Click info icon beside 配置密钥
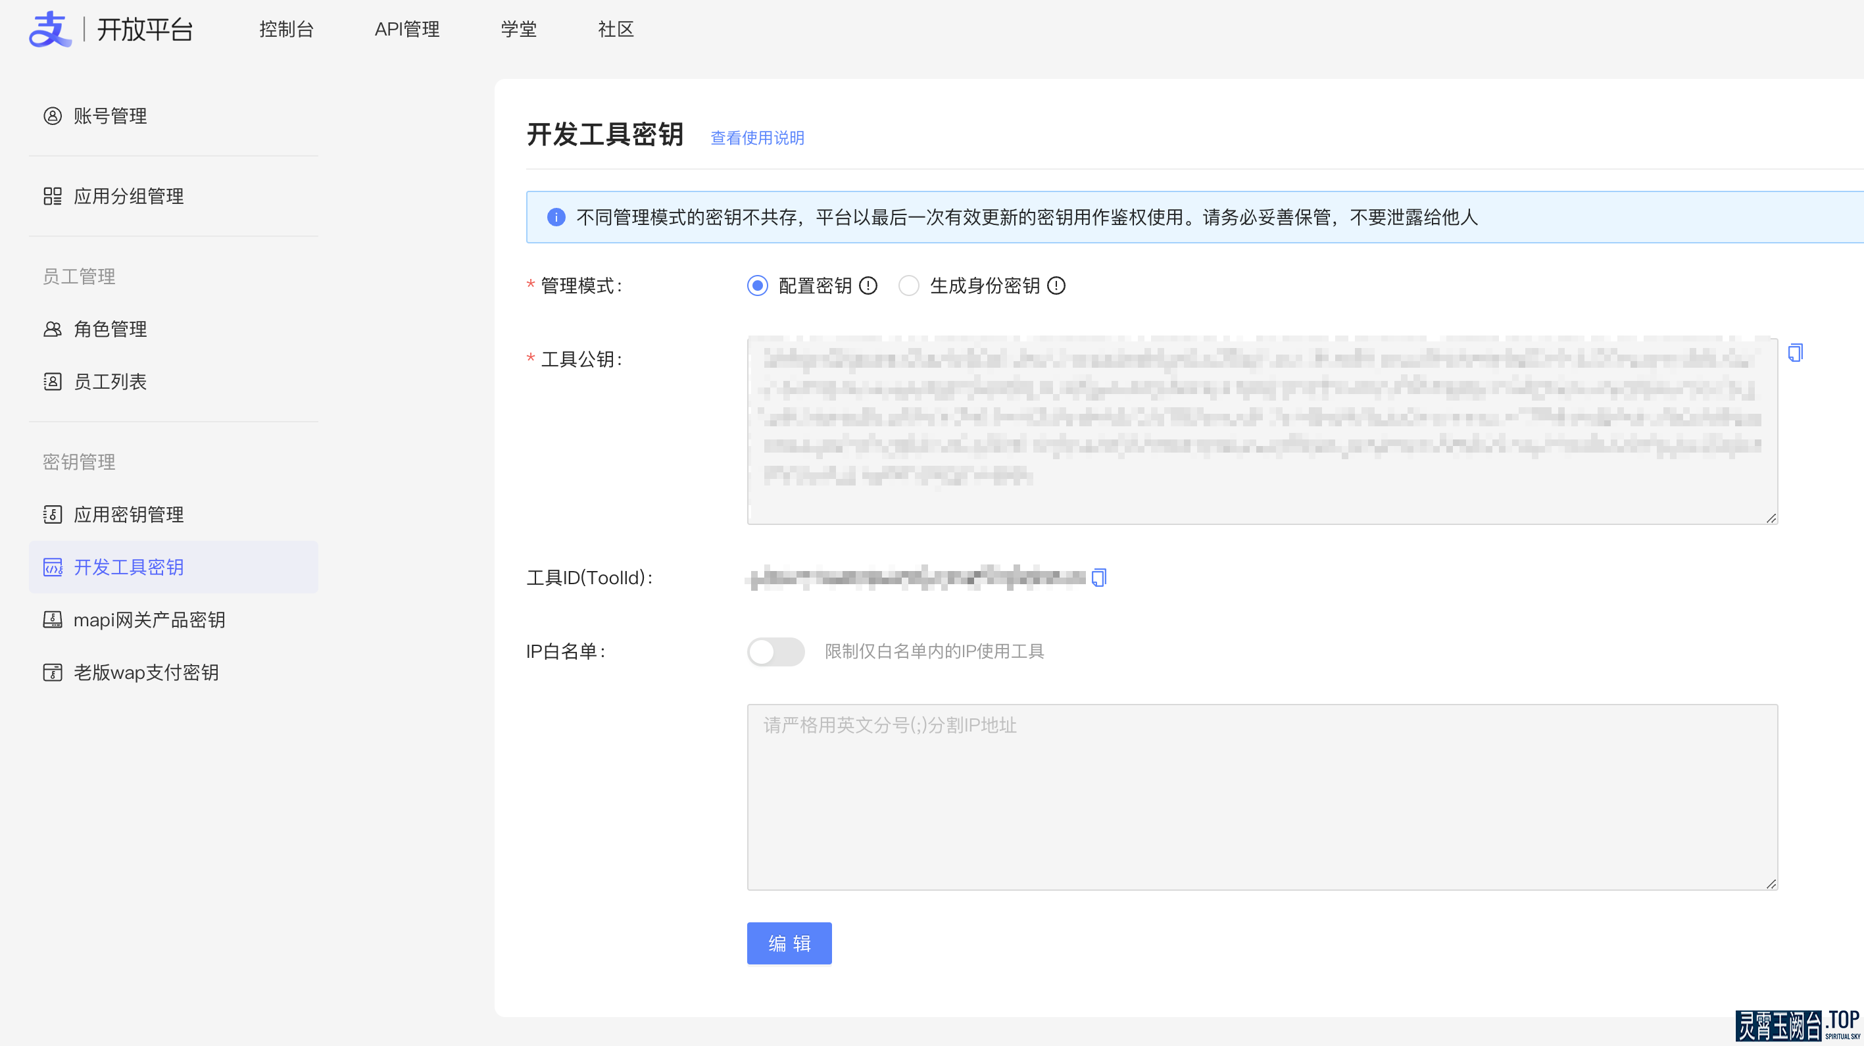Viewport: 1864px width, 1046px height. 868,286
